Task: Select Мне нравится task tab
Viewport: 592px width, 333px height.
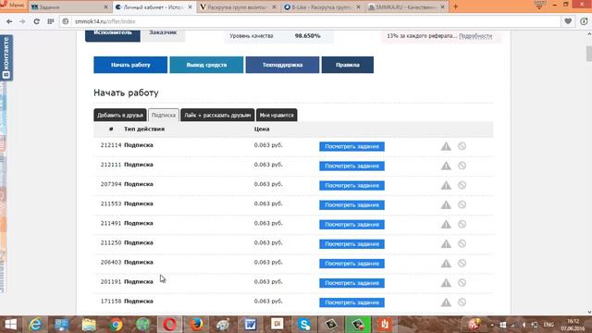Action: tap(277, 115)
